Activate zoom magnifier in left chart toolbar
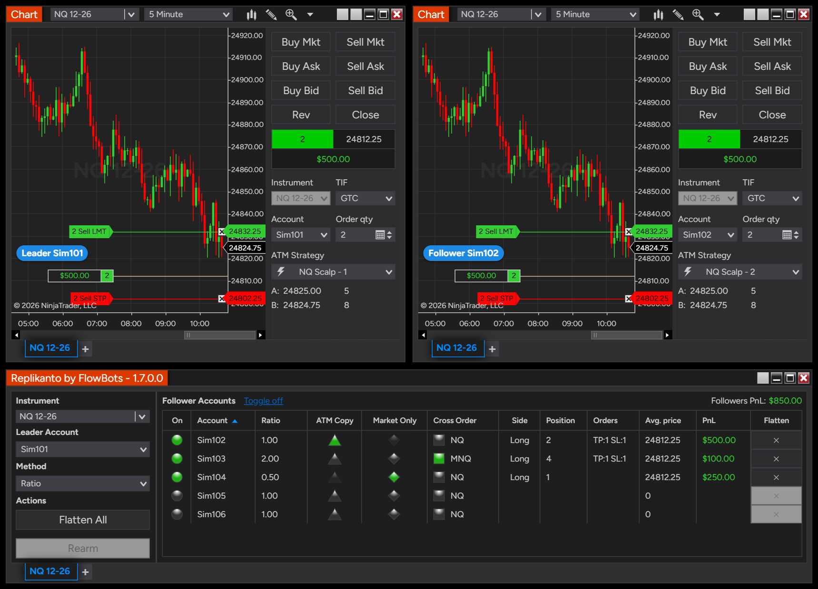This screenshot has width=818, height=589. pos(291,15)
